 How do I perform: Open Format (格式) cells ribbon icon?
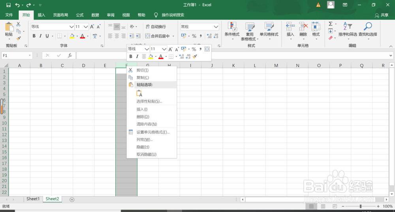316,30
